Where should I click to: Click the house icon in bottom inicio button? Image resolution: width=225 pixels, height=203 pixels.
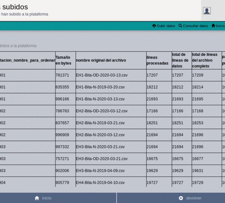point(37,198)
